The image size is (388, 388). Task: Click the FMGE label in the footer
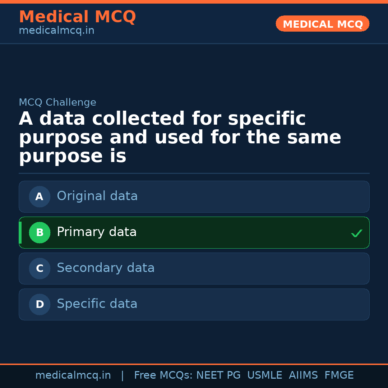(x=339, y=375)
